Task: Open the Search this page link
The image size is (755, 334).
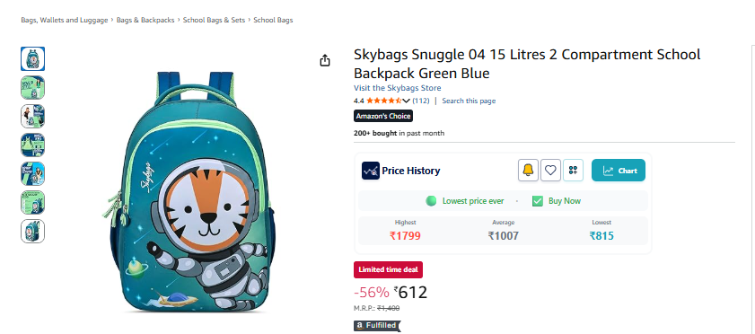Action: [x=469, y=101]
